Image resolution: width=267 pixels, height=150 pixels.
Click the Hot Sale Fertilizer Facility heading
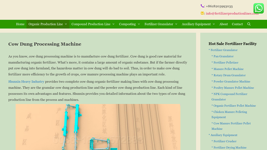pyautogui.click(x=233, y=44)
